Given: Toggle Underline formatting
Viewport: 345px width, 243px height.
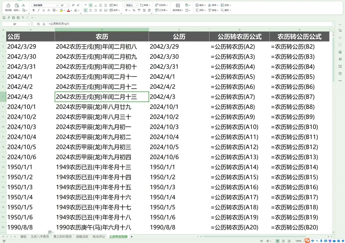Looking at the screenshot, I should [x=44, y=10].
